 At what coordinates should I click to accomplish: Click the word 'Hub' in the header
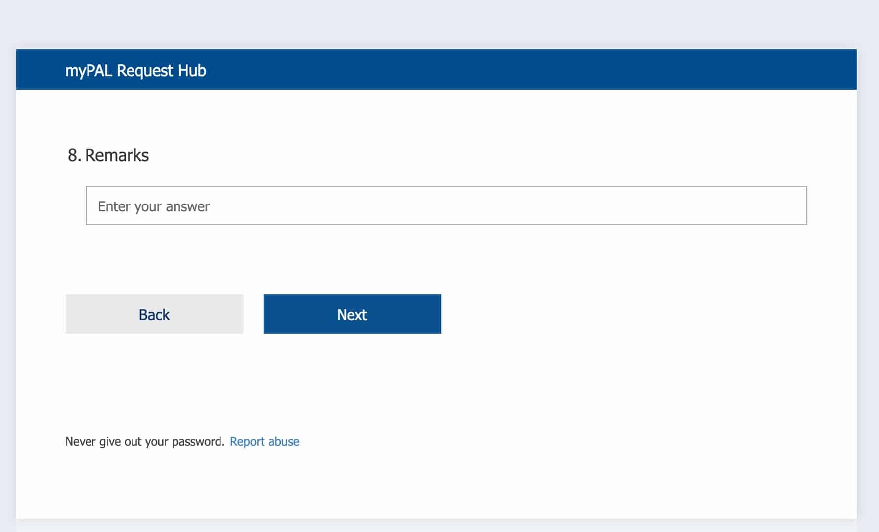192,70
